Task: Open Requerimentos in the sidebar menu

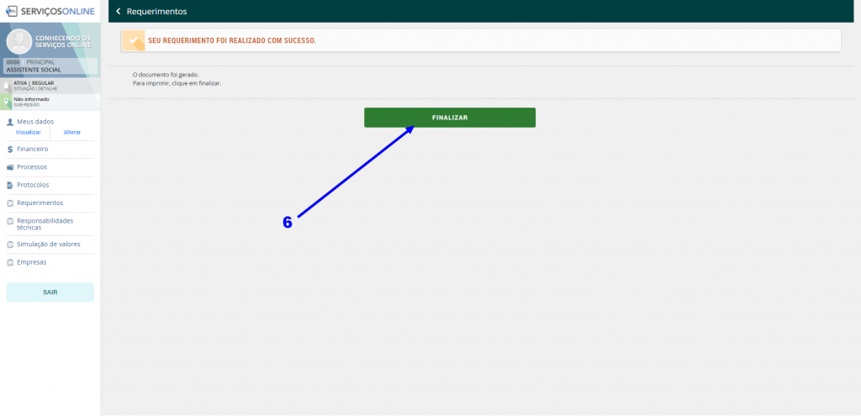Action: (40, 203)
